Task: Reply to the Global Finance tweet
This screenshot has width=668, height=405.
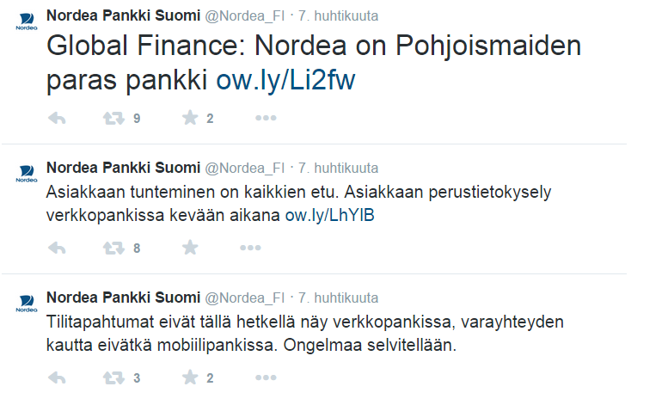Action: (x=58, y=119)
